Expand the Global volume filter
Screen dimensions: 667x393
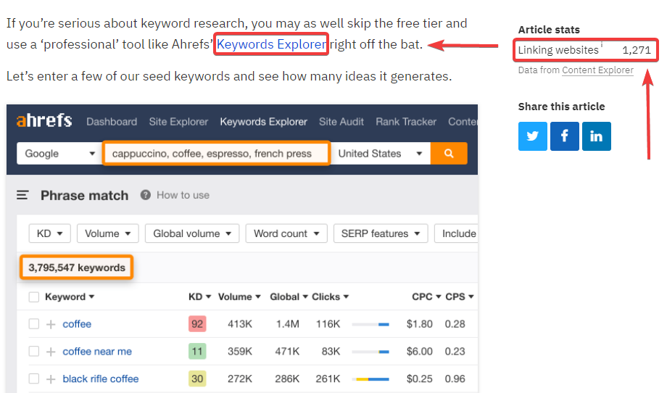(192, 233)
